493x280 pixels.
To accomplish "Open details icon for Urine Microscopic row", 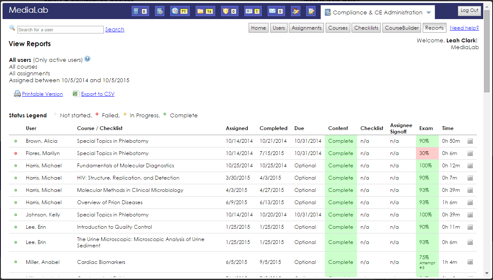I will (470, 243).
